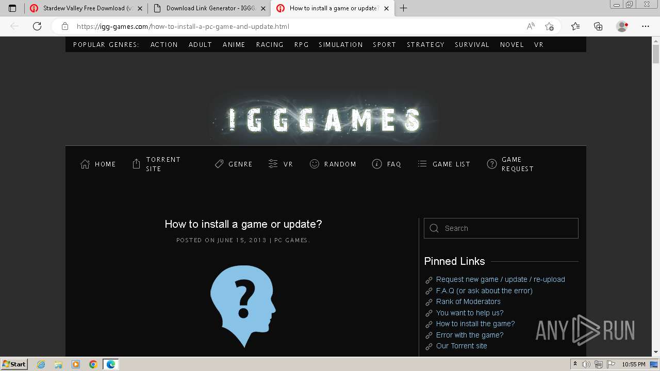Click the How to install a game or update? heading
This screenshot has width=660, height=371.
(x=243, y=224)
